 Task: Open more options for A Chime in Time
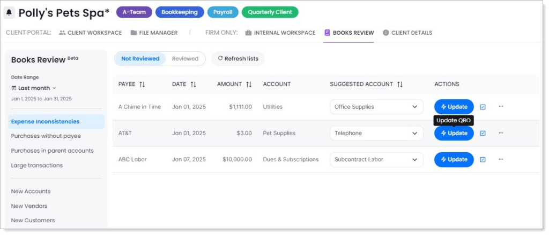point(501,106)
